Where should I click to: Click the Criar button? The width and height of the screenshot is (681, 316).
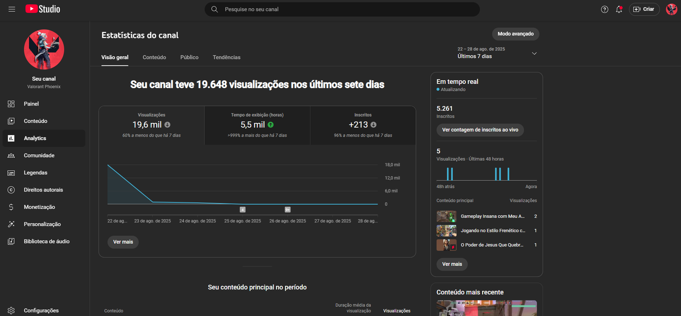click(x=644, y=9)
